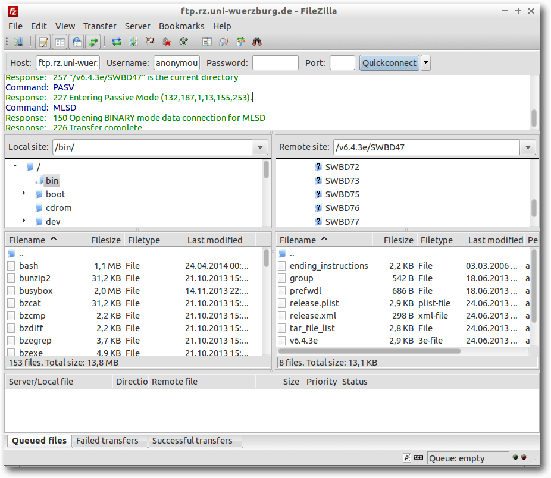Click the unknown-folder icon beside SWBD75

coord(318,194)
